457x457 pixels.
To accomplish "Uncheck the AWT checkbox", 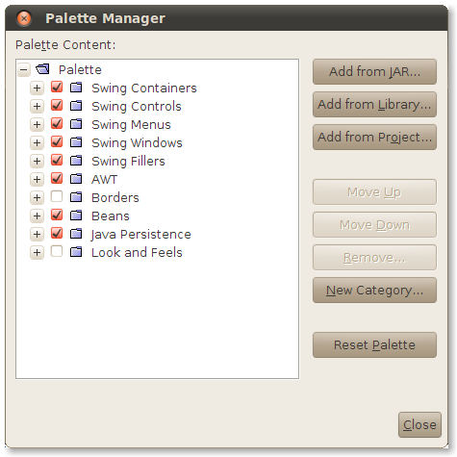I will click(x=57, y=178).
